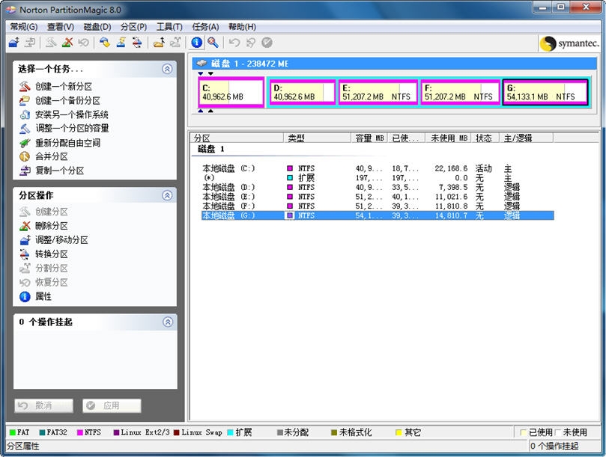Click the 调整一个分区的容量 wizard icon

pos(23,128)
